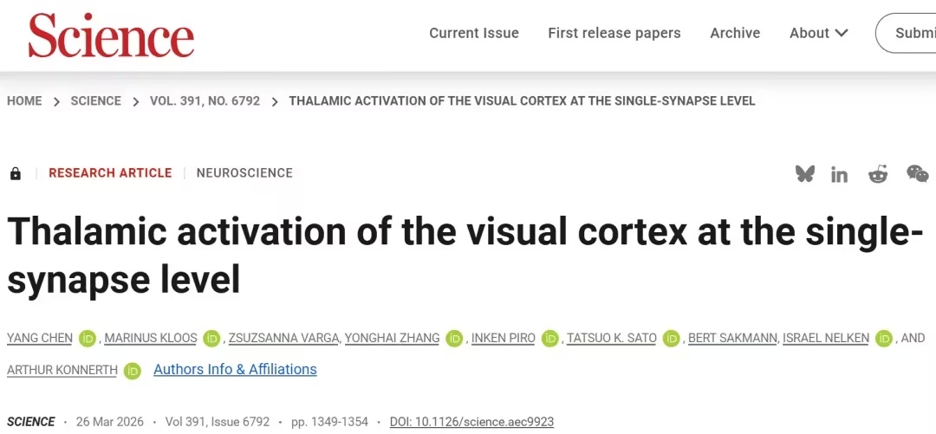The height and width of the screenshot is (434, 936).
Task: Open Inken Piro's ORCID iD icon
Action: 550,339
